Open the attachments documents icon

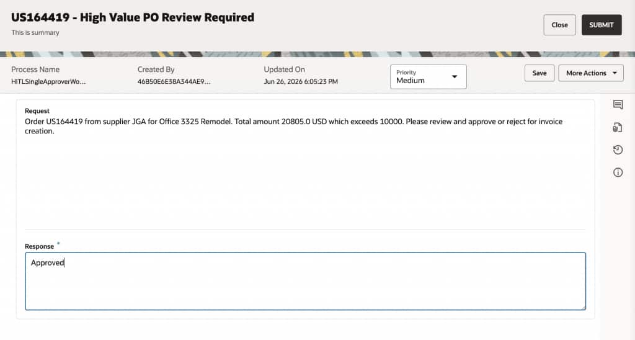click(x=617, y=128)
